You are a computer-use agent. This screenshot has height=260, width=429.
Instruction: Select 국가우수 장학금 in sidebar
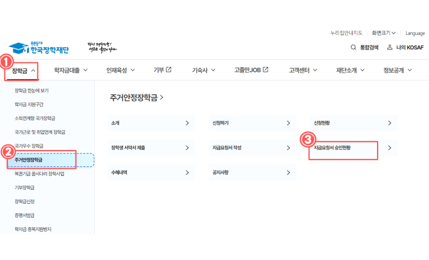point(29,146)
